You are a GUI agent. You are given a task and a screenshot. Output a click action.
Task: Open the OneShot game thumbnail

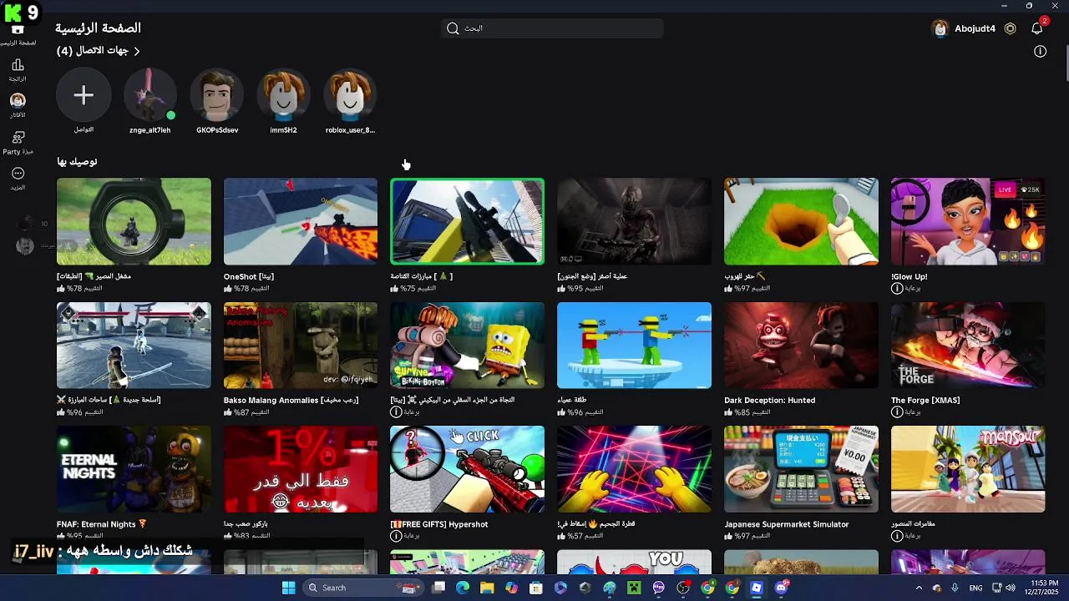301,221
